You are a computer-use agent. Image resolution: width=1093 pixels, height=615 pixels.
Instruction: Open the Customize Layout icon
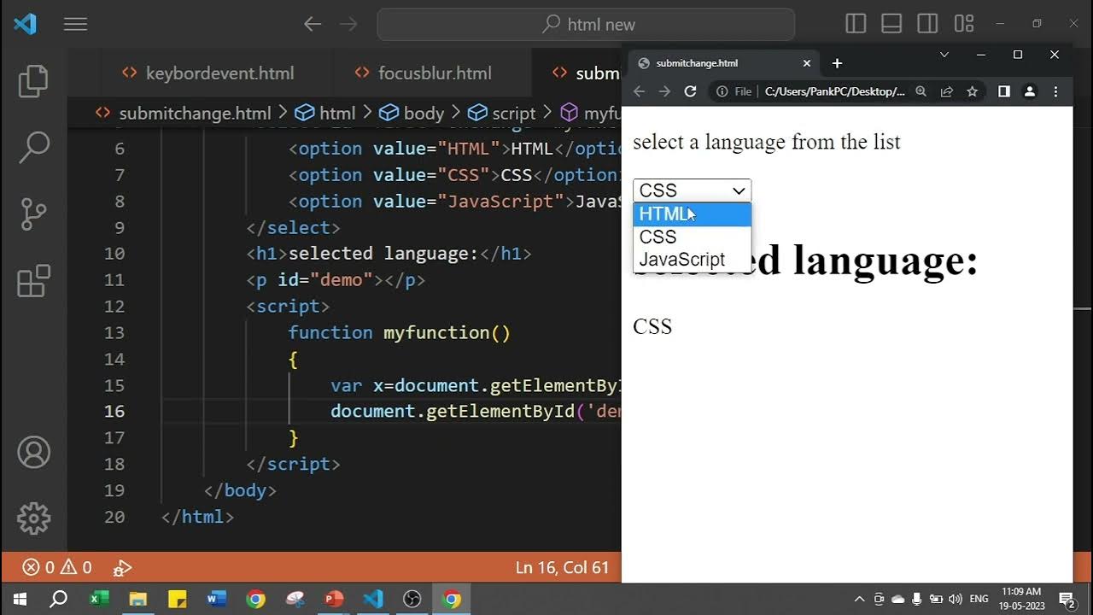[964, 24]
